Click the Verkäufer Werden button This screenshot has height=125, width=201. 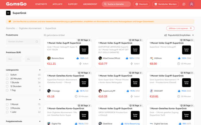click(x=165, y=4)
